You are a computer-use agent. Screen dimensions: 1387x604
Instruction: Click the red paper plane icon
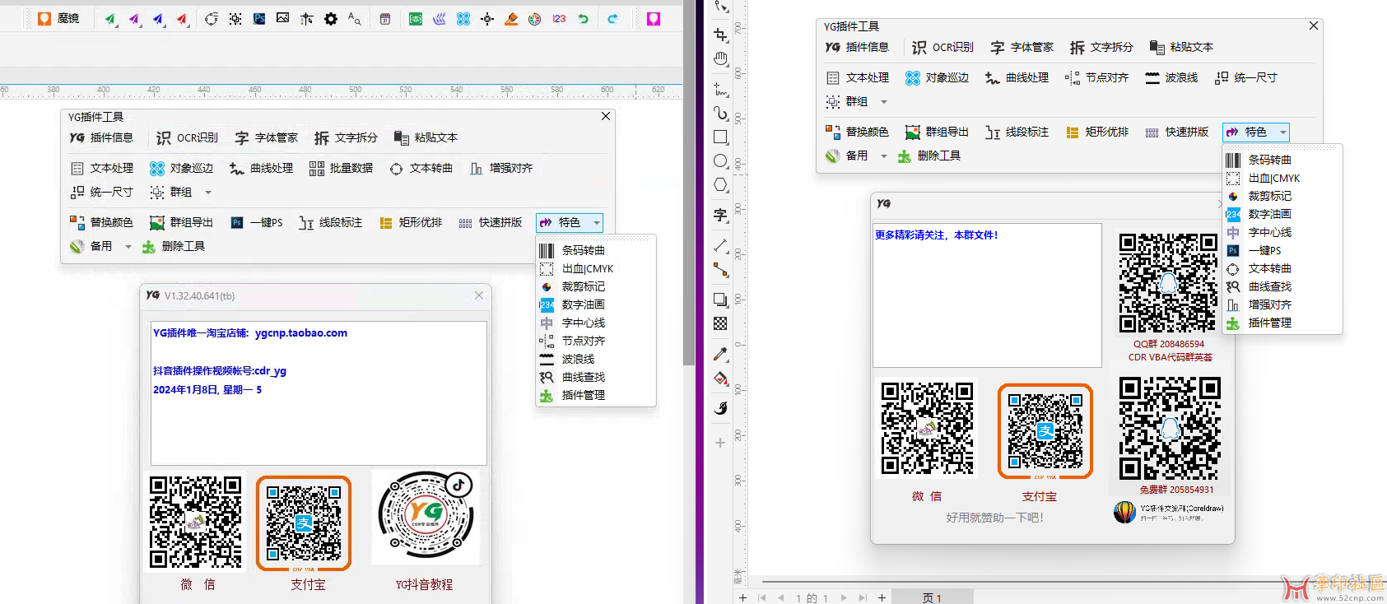point(182,19)
